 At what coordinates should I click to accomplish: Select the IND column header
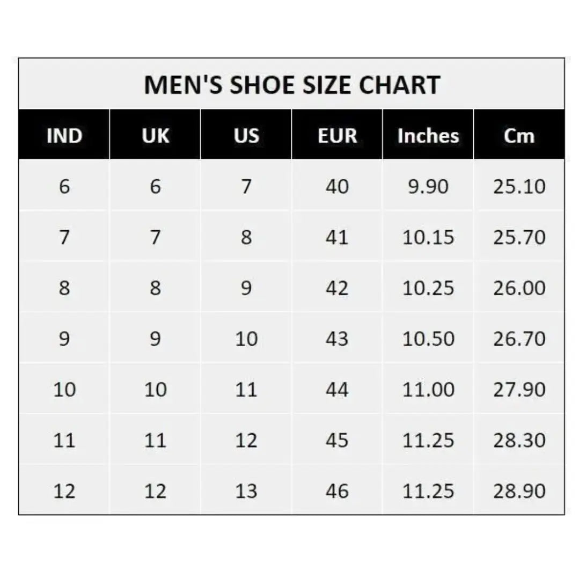click(x=64, y=136)
